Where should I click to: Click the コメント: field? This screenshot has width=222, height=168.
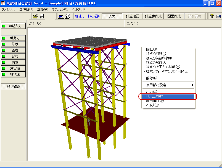coord(173,23)
